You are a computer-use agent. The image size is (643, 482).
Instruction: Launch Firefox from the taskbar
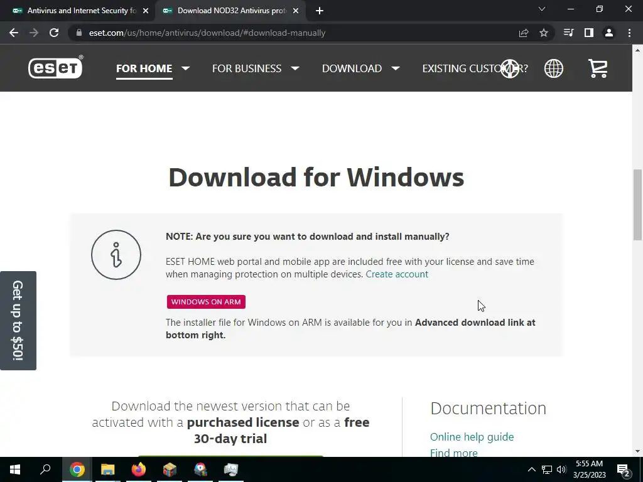(139, 469)
